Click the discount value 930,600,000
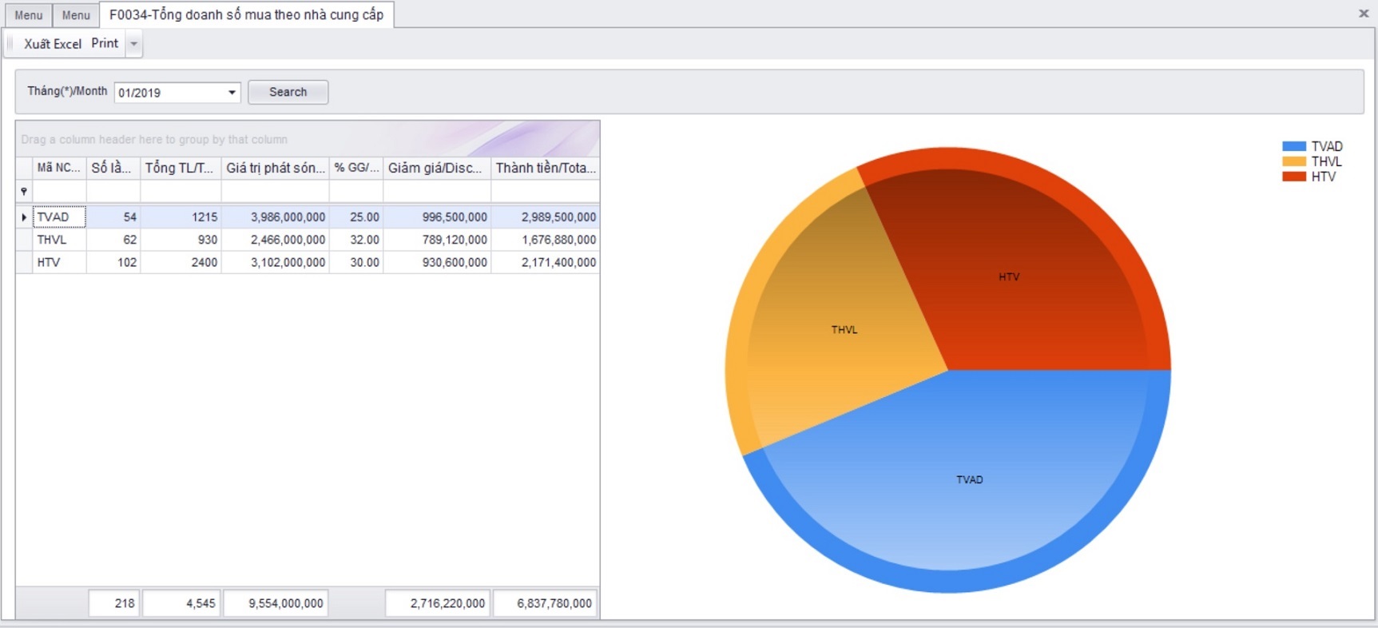1378x628 pixels. click(x=437, y=262)
